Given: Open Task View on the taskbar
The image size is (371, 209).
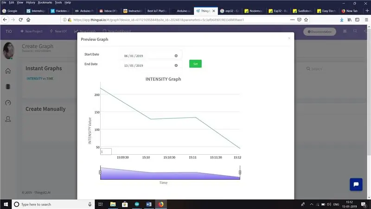Looking at the screenshot, I should (101, 204).
